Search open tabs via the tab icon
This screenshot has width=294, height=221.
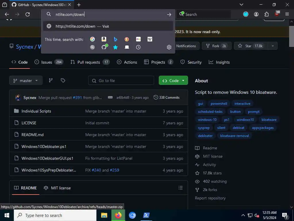(127, 47)
